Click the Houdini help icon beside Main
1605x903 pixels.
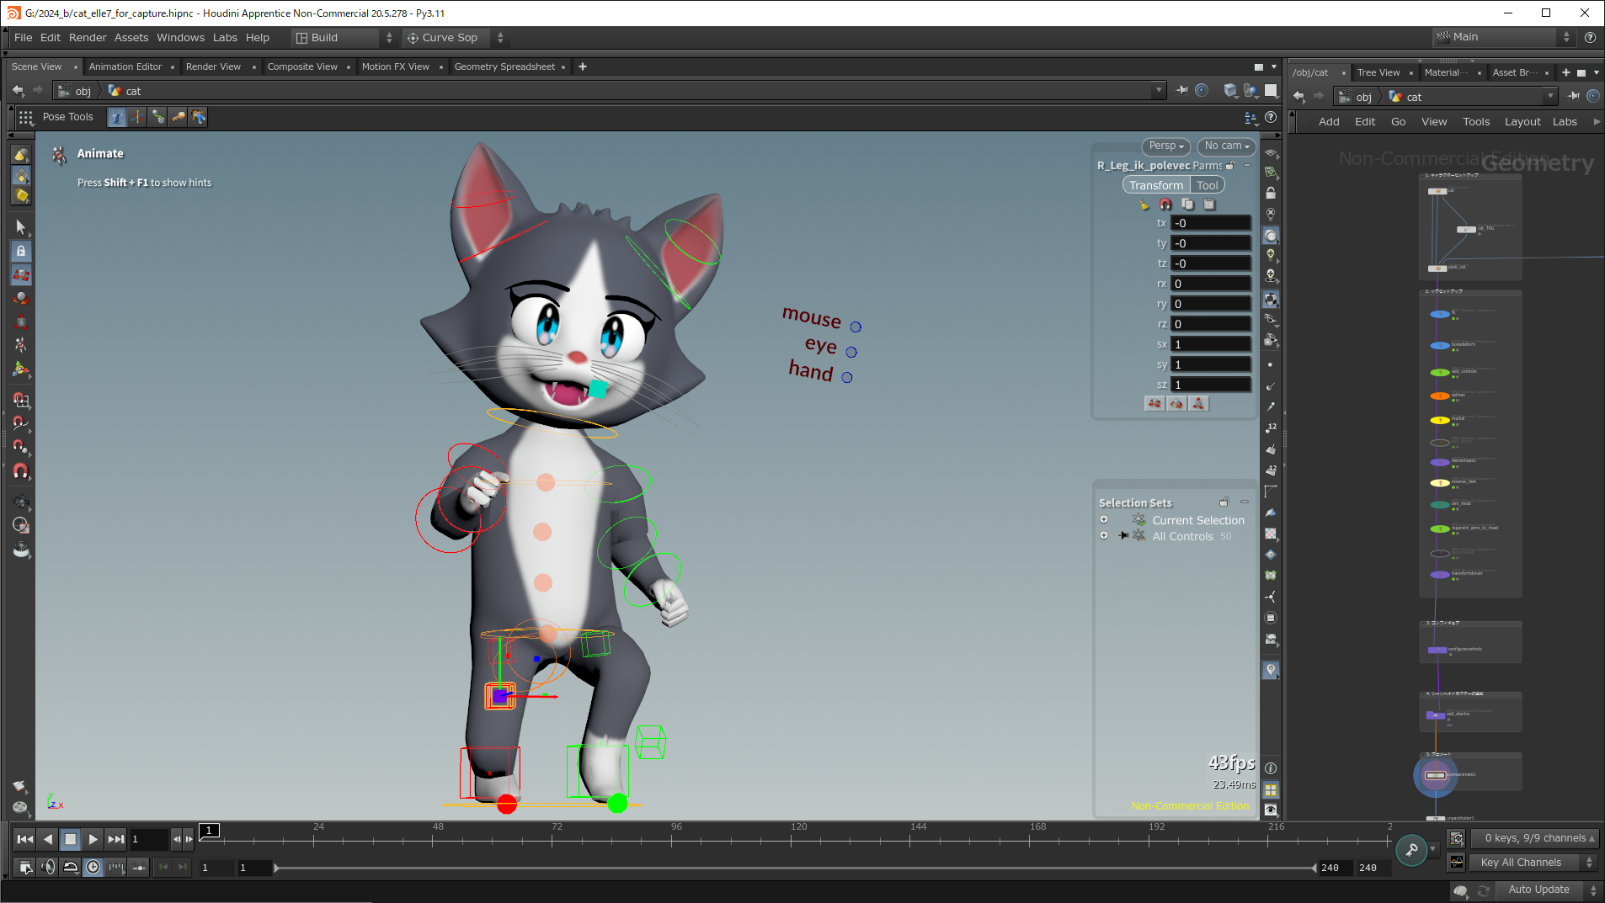(1590, 37)
